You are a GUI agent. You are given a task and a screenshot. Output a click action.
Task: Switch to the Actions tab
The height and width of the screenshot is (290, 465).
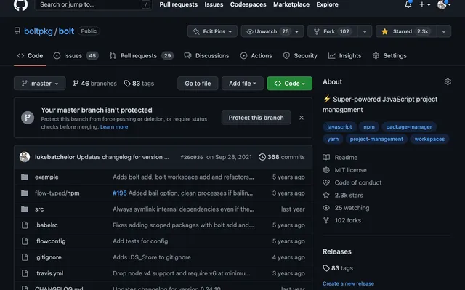tap(256, 56)
